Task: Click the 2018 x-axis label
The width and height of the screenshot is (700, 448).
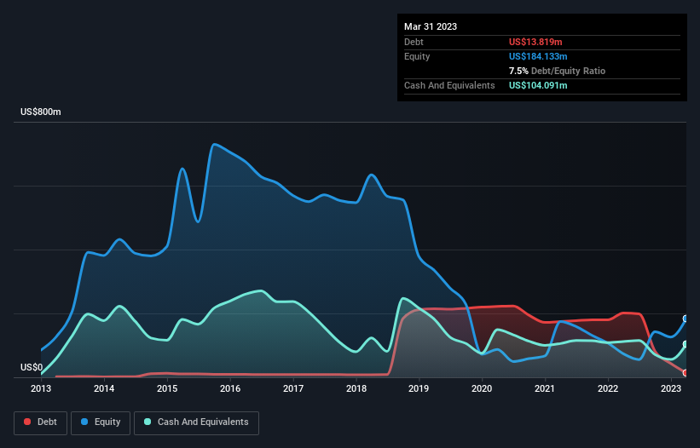Action: point(356,388)
